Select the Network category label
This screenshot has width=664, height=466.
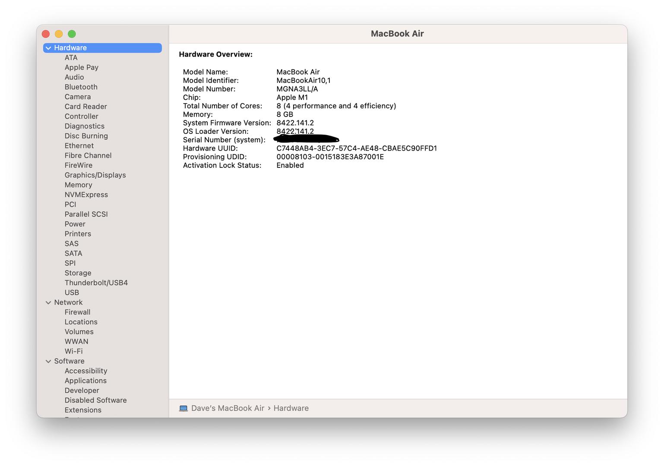[x=68, y=302]
